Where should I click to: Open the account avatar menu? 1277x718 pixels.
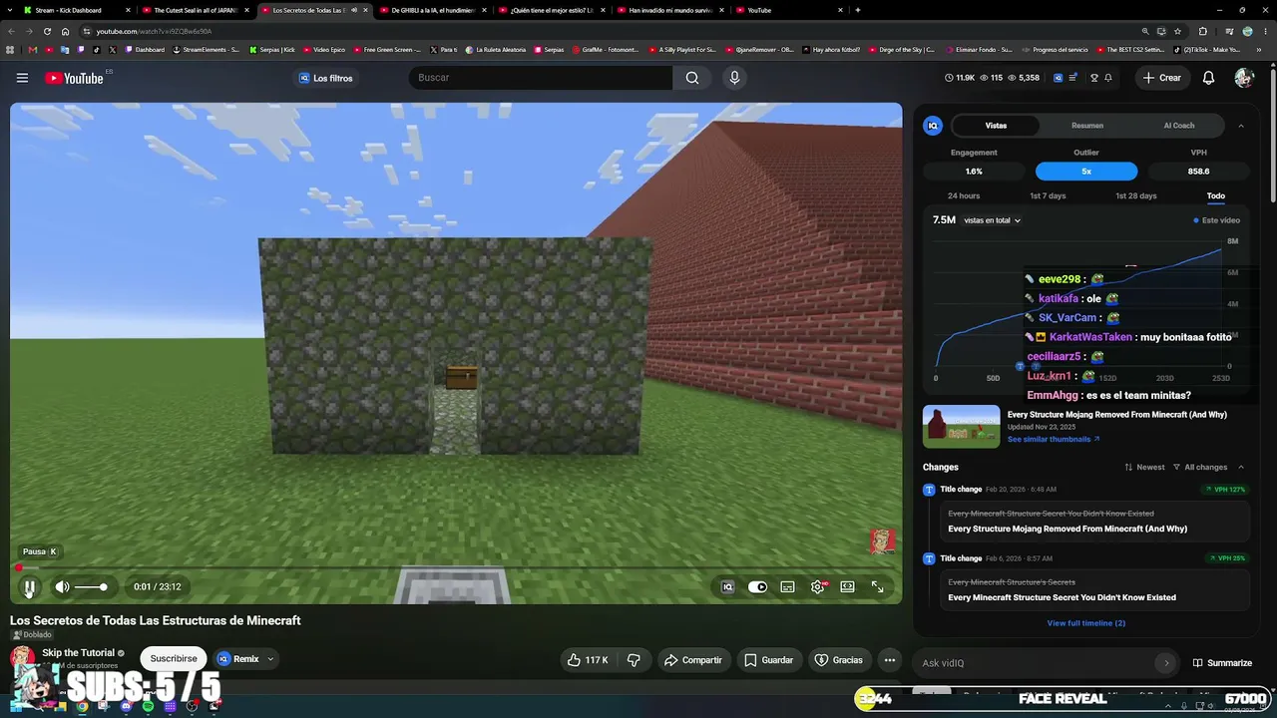(1243, 78)
